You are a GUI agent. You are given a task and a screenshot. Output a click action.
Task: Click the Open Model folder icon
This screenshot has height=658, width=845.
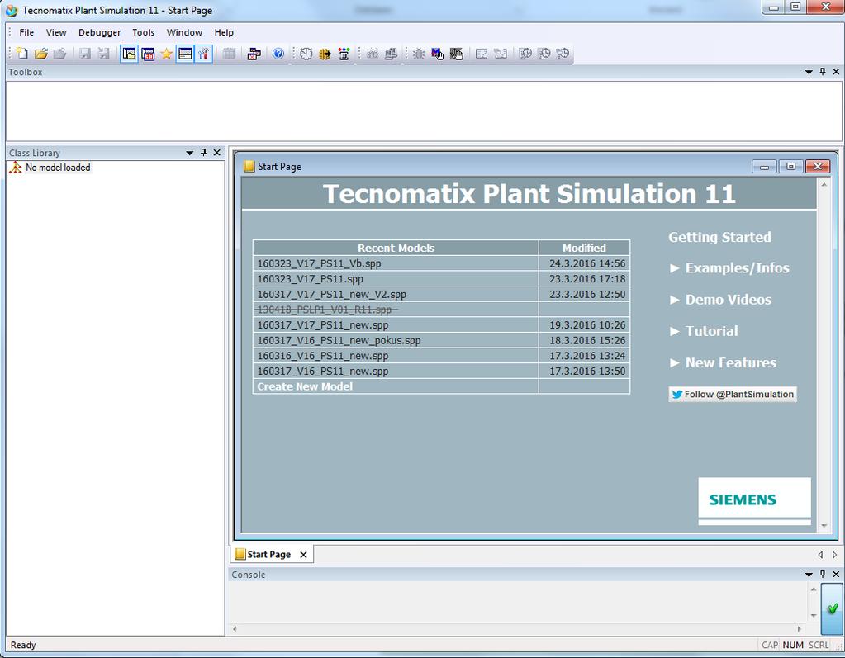click(x=41, y=54)
